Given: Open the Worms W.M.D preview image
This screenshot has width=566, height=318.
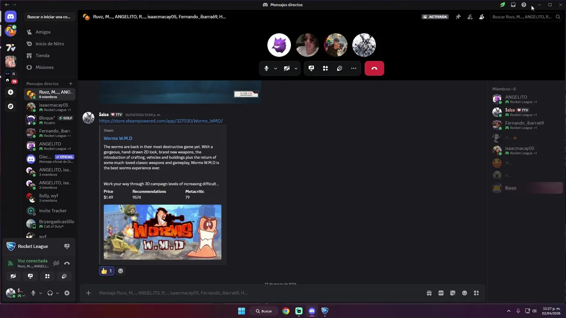Looking at the screenshot, I should coord(162,232).
